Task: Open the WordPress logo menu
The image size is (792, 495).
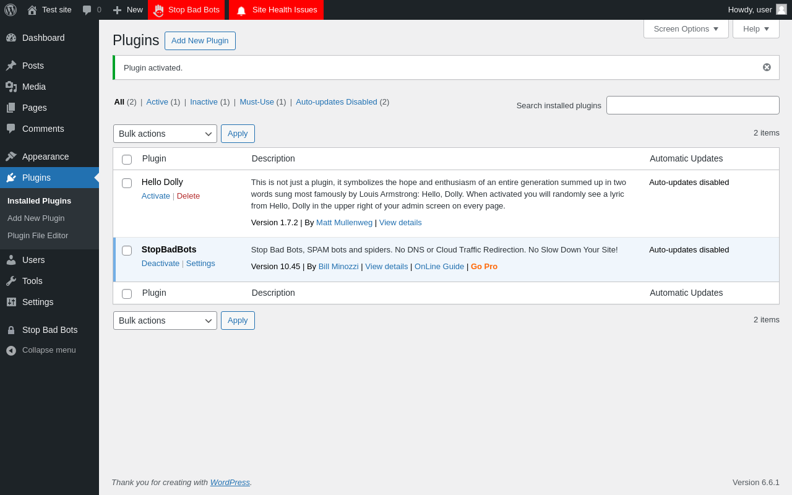Action: [11, 10]
